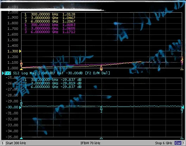Click the [F2 D/M Del] trace status text
The height and width of the screenshot is (146, 186).
[x=98, y=73]
